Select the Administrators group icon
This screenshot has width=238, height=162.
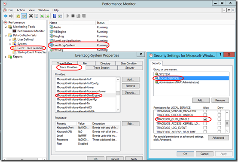157,83
